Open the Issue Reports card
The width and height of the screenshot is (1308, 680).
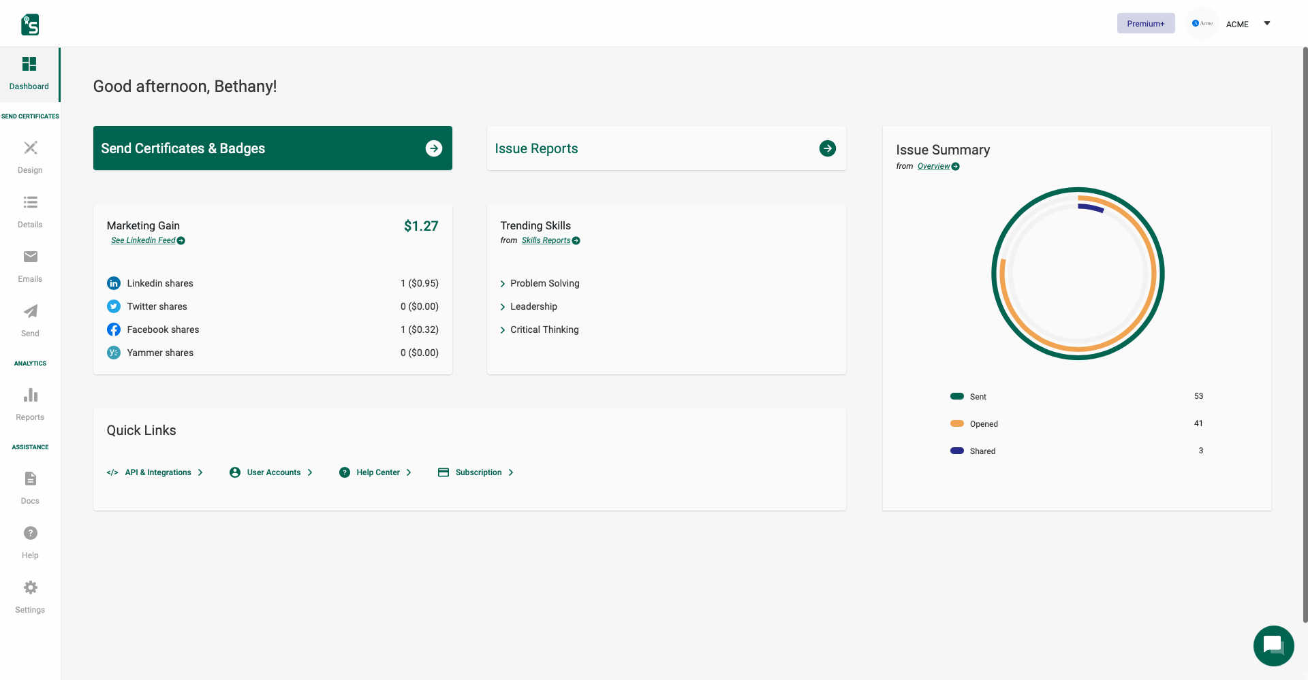click(666, 148)
